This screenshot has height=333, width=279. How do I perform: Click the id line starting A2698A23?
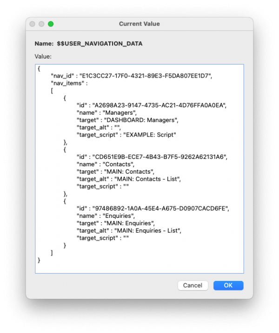point(152,105)
